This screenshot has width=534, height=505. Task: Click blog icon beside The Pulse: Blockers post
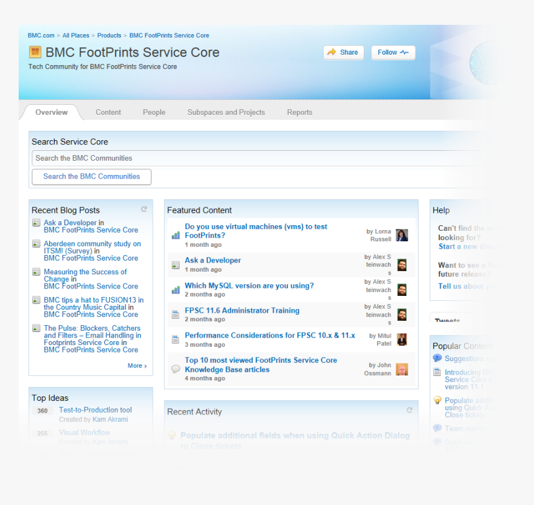(x=36, y=328)
